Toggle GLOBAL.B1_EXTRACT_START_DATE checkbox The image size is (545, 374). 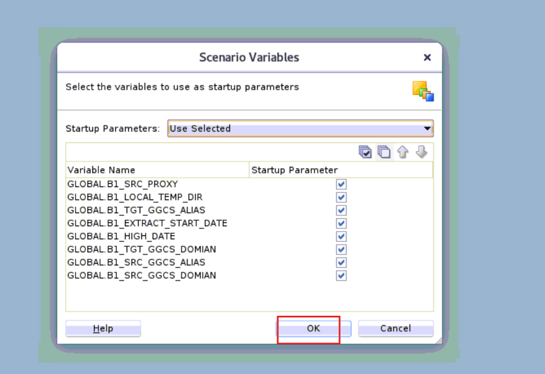click(x=341, y=223)
